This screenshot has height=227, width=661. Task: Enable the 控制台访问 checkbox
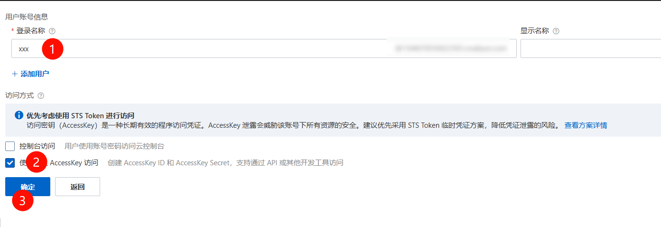[x=10, y=146]
